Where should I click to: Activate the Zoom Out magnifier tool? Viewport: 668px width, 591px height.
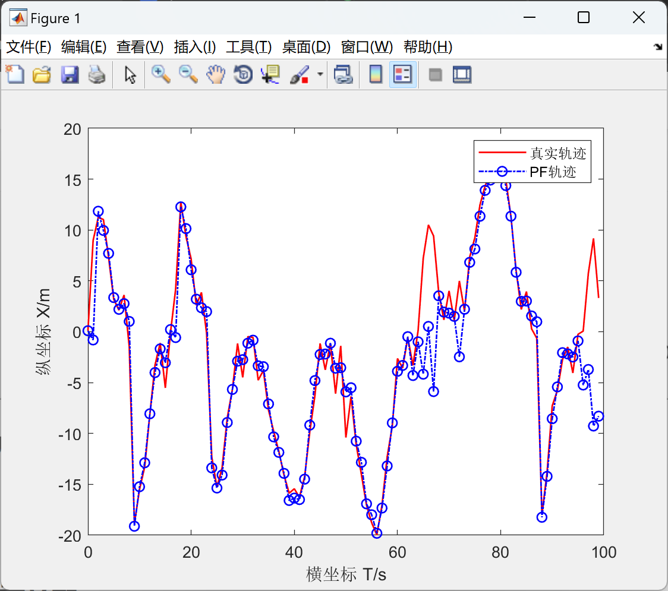188,74
